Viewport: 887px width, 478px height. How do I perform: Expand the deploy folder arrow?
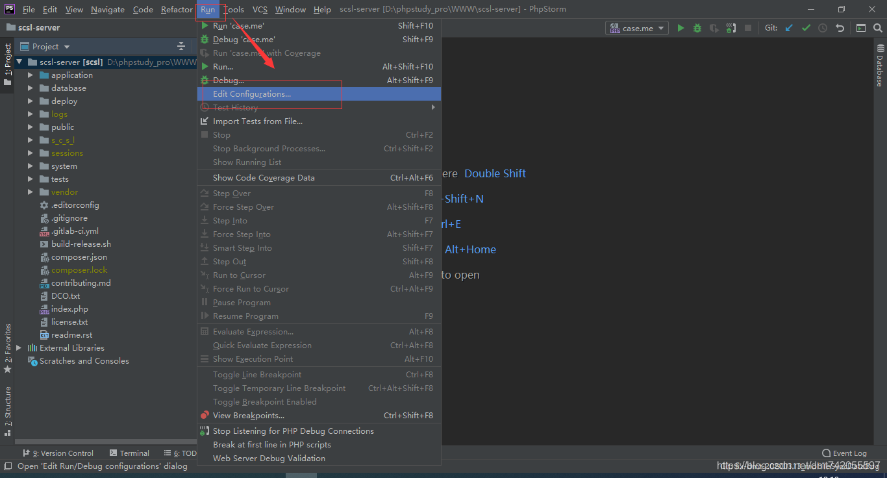click(x=30, y=101)
